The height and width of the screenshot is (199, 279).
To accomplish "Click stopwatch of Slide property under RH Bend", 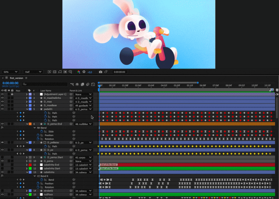I will pyautogui.click(x=41, y=131).
